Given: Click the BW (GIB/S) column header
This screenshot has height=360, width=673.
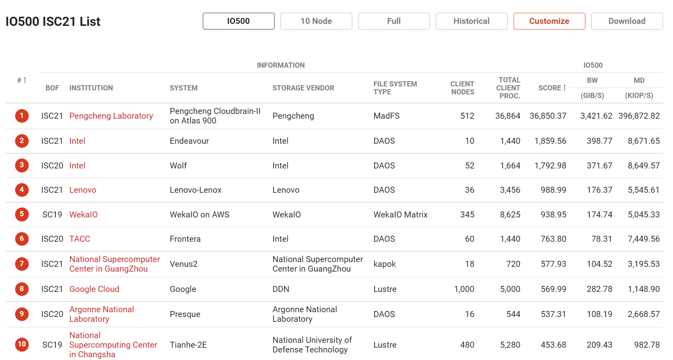Looking at the screenshot, I should coord(592,88).
